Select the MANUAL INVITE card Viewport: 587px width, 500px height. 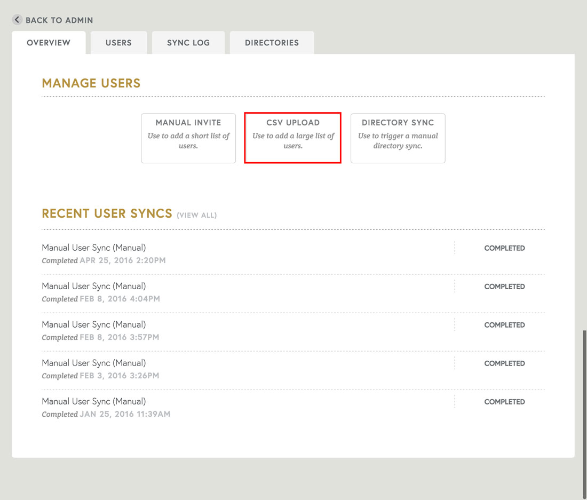pyautogui.click(x=188, y=138)
